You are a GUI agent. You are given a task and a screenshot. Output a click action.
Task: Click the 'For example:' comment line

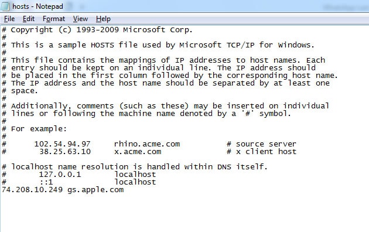[35, 129]
